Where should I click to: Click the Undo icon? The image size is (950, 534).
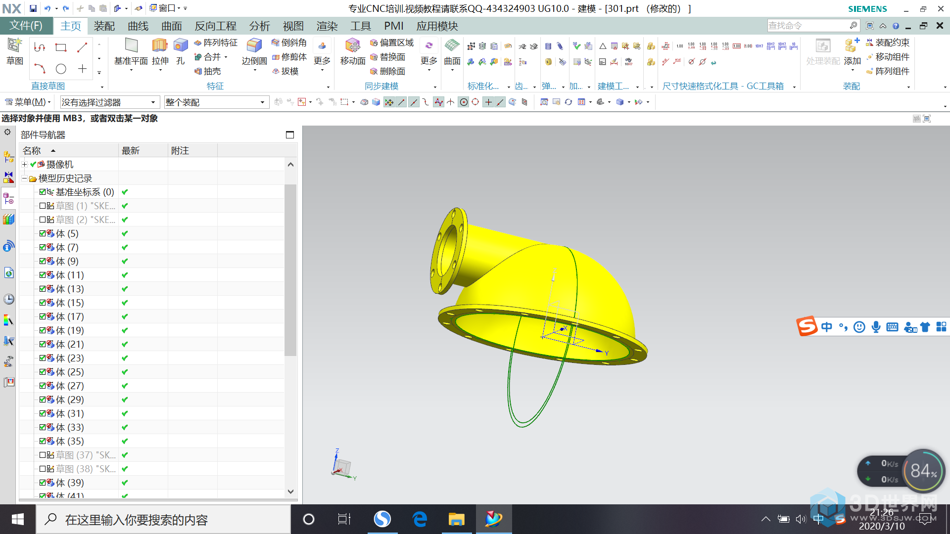(47, 8)
